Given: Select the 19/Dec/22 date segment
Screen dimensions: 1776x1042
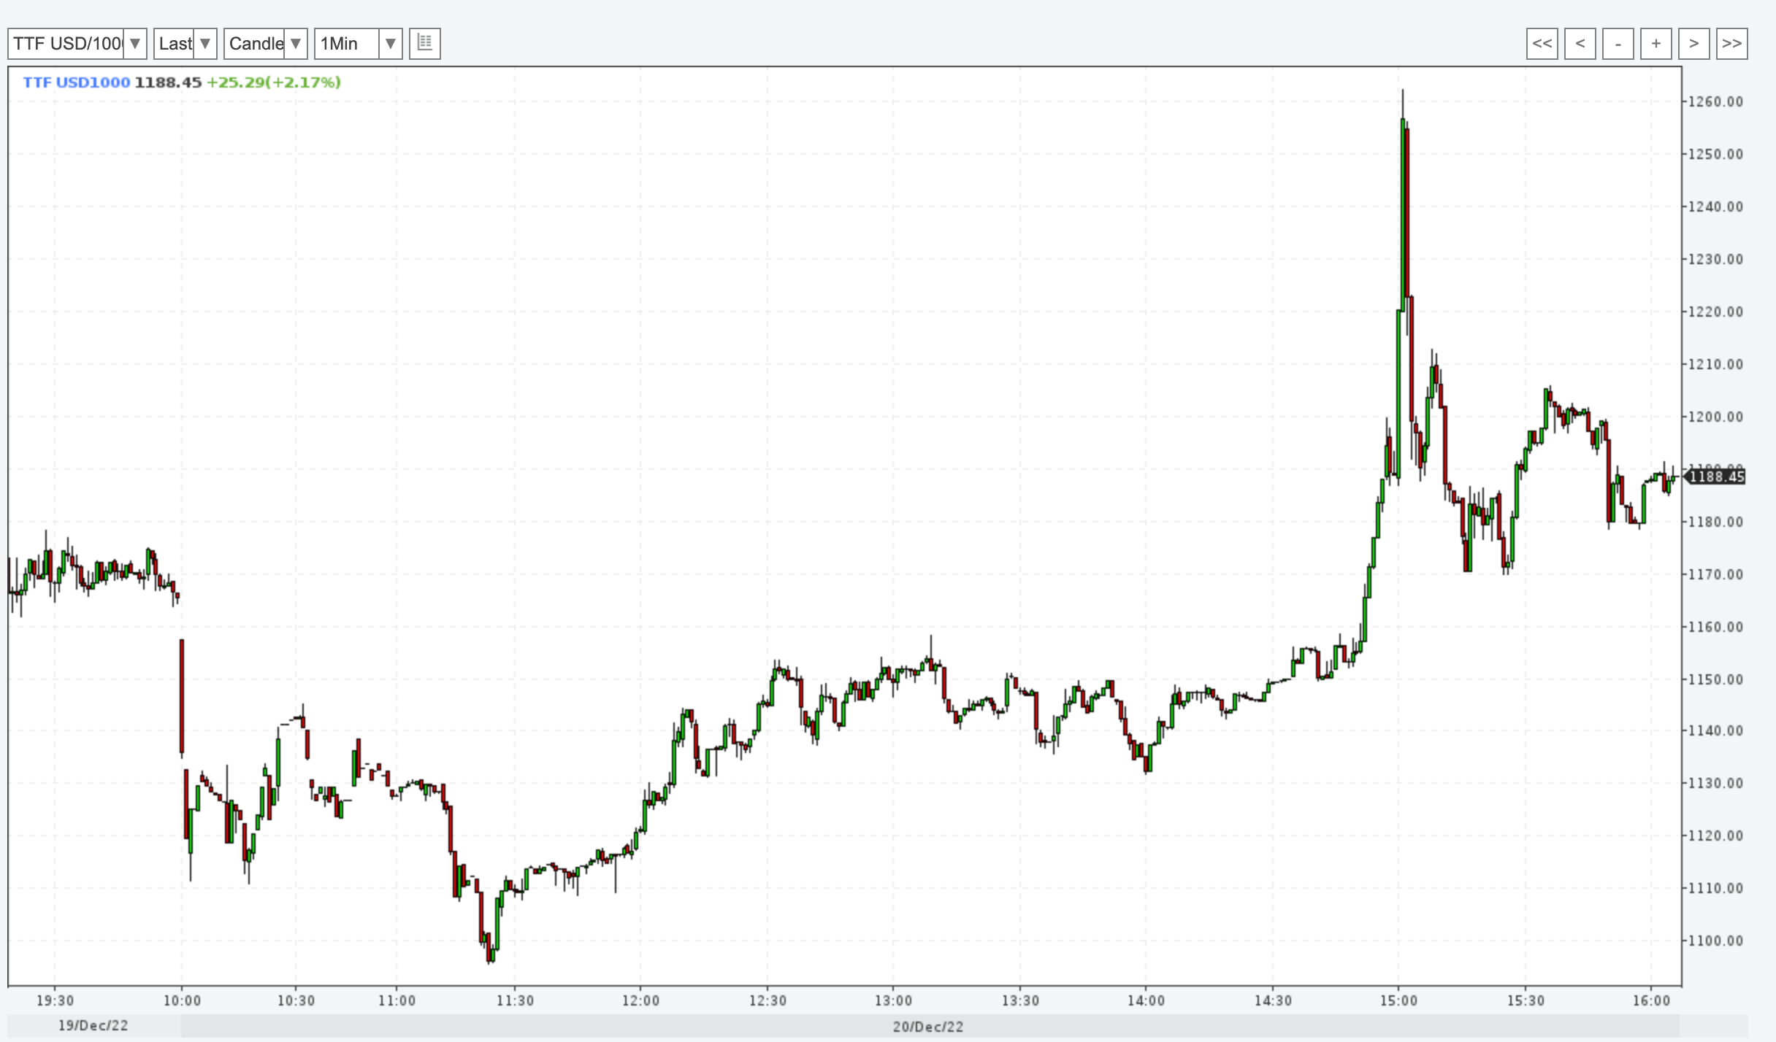Looking at the screenshot, I should coord(93,1026).
